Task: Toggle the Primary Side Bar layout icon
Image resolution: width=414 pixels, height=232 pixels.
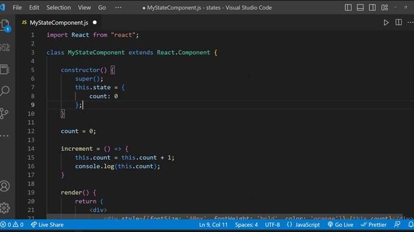Action: 348,8
